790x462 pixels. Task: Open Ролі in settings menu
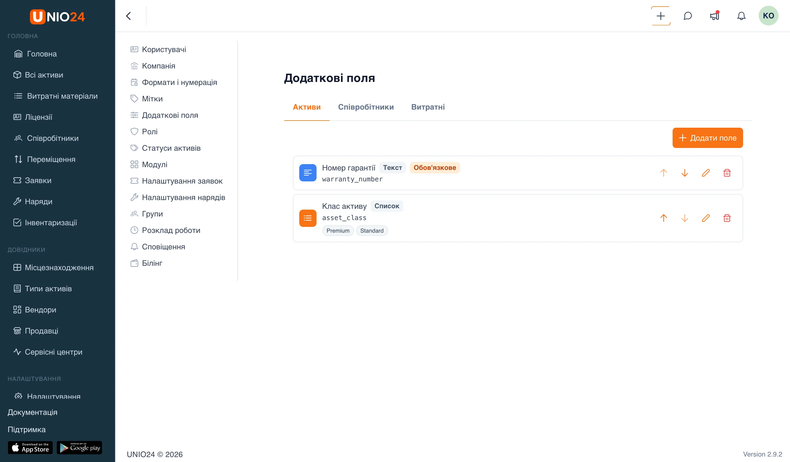click(149, 132)
